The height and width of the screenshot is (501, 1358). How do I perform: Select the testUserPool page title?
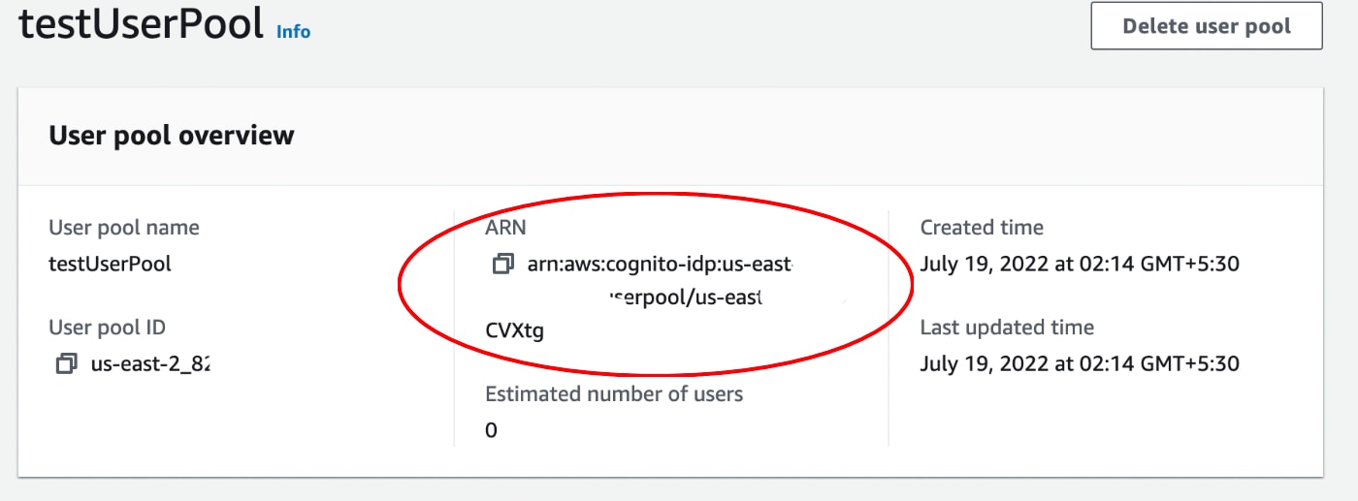pyautogui.click(x=142, y=24)
